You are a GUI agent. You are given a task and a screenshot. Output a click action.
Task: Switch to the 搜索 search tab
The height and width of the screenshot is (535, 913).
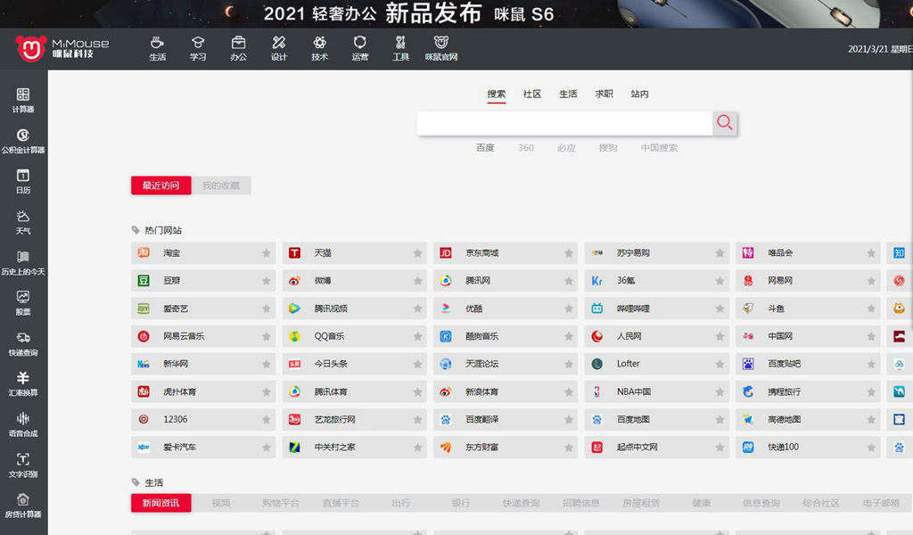pyautogui.click(x=496, y=94)
